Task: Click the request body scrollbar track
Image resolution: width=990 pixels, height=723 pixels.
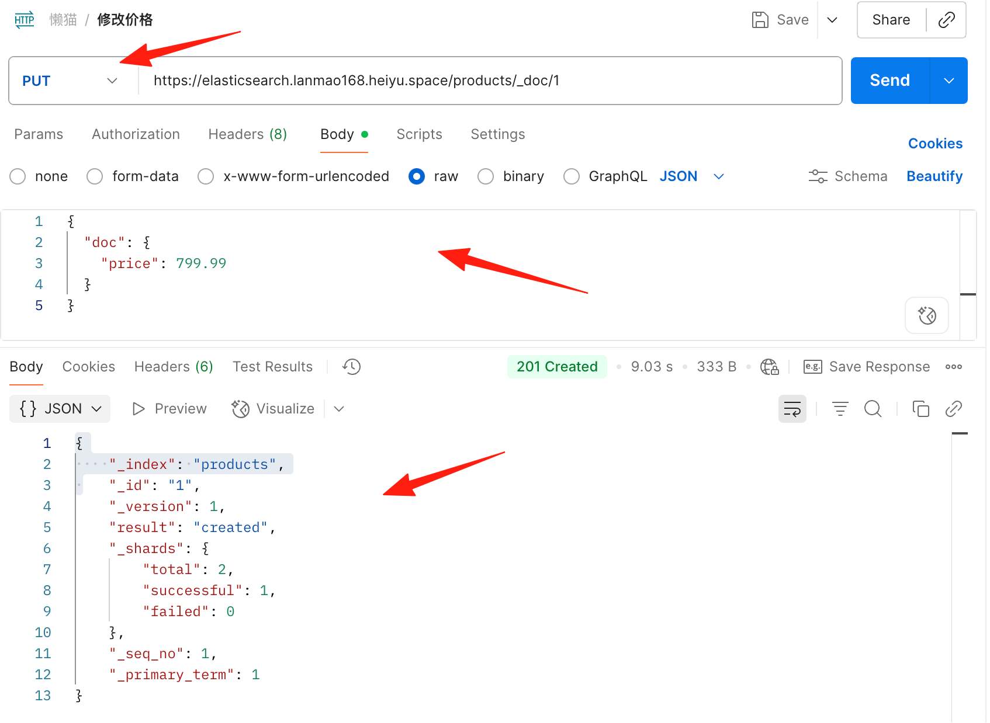Action: click(x=968, y=274)
